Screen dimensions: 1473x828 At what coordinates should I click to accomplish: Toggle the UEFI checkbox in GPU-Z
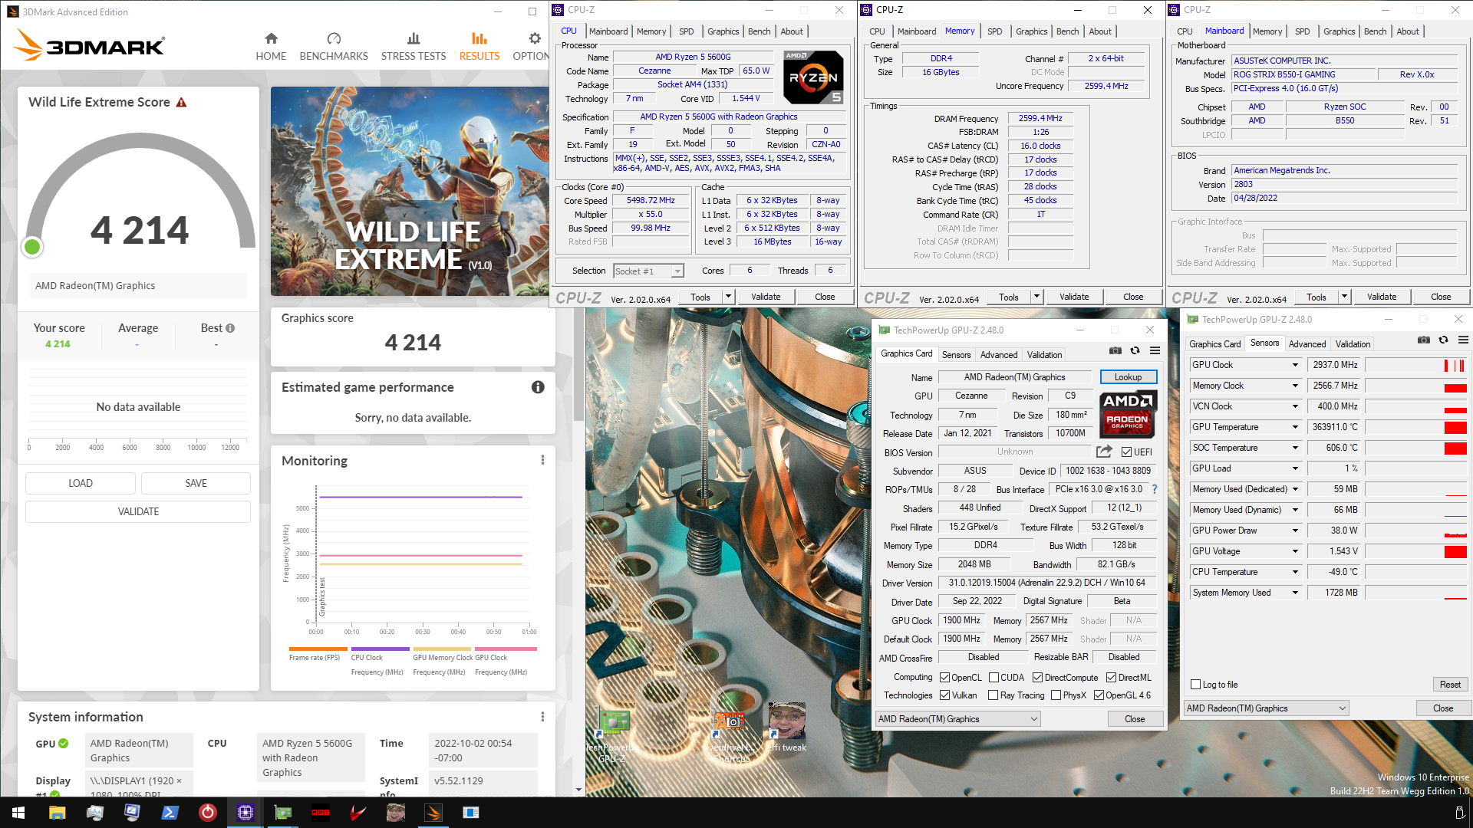(x=1127, y=452)
